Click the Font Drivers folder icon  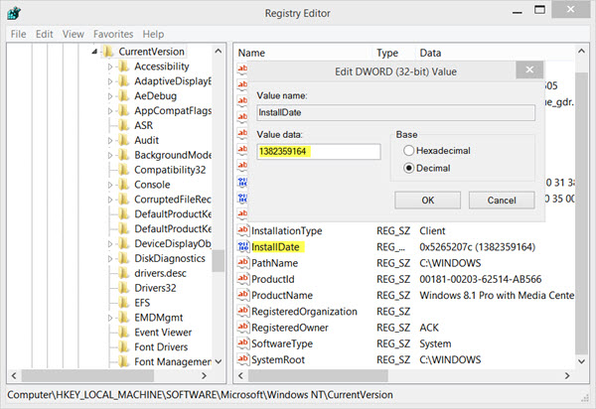(123, 347)
